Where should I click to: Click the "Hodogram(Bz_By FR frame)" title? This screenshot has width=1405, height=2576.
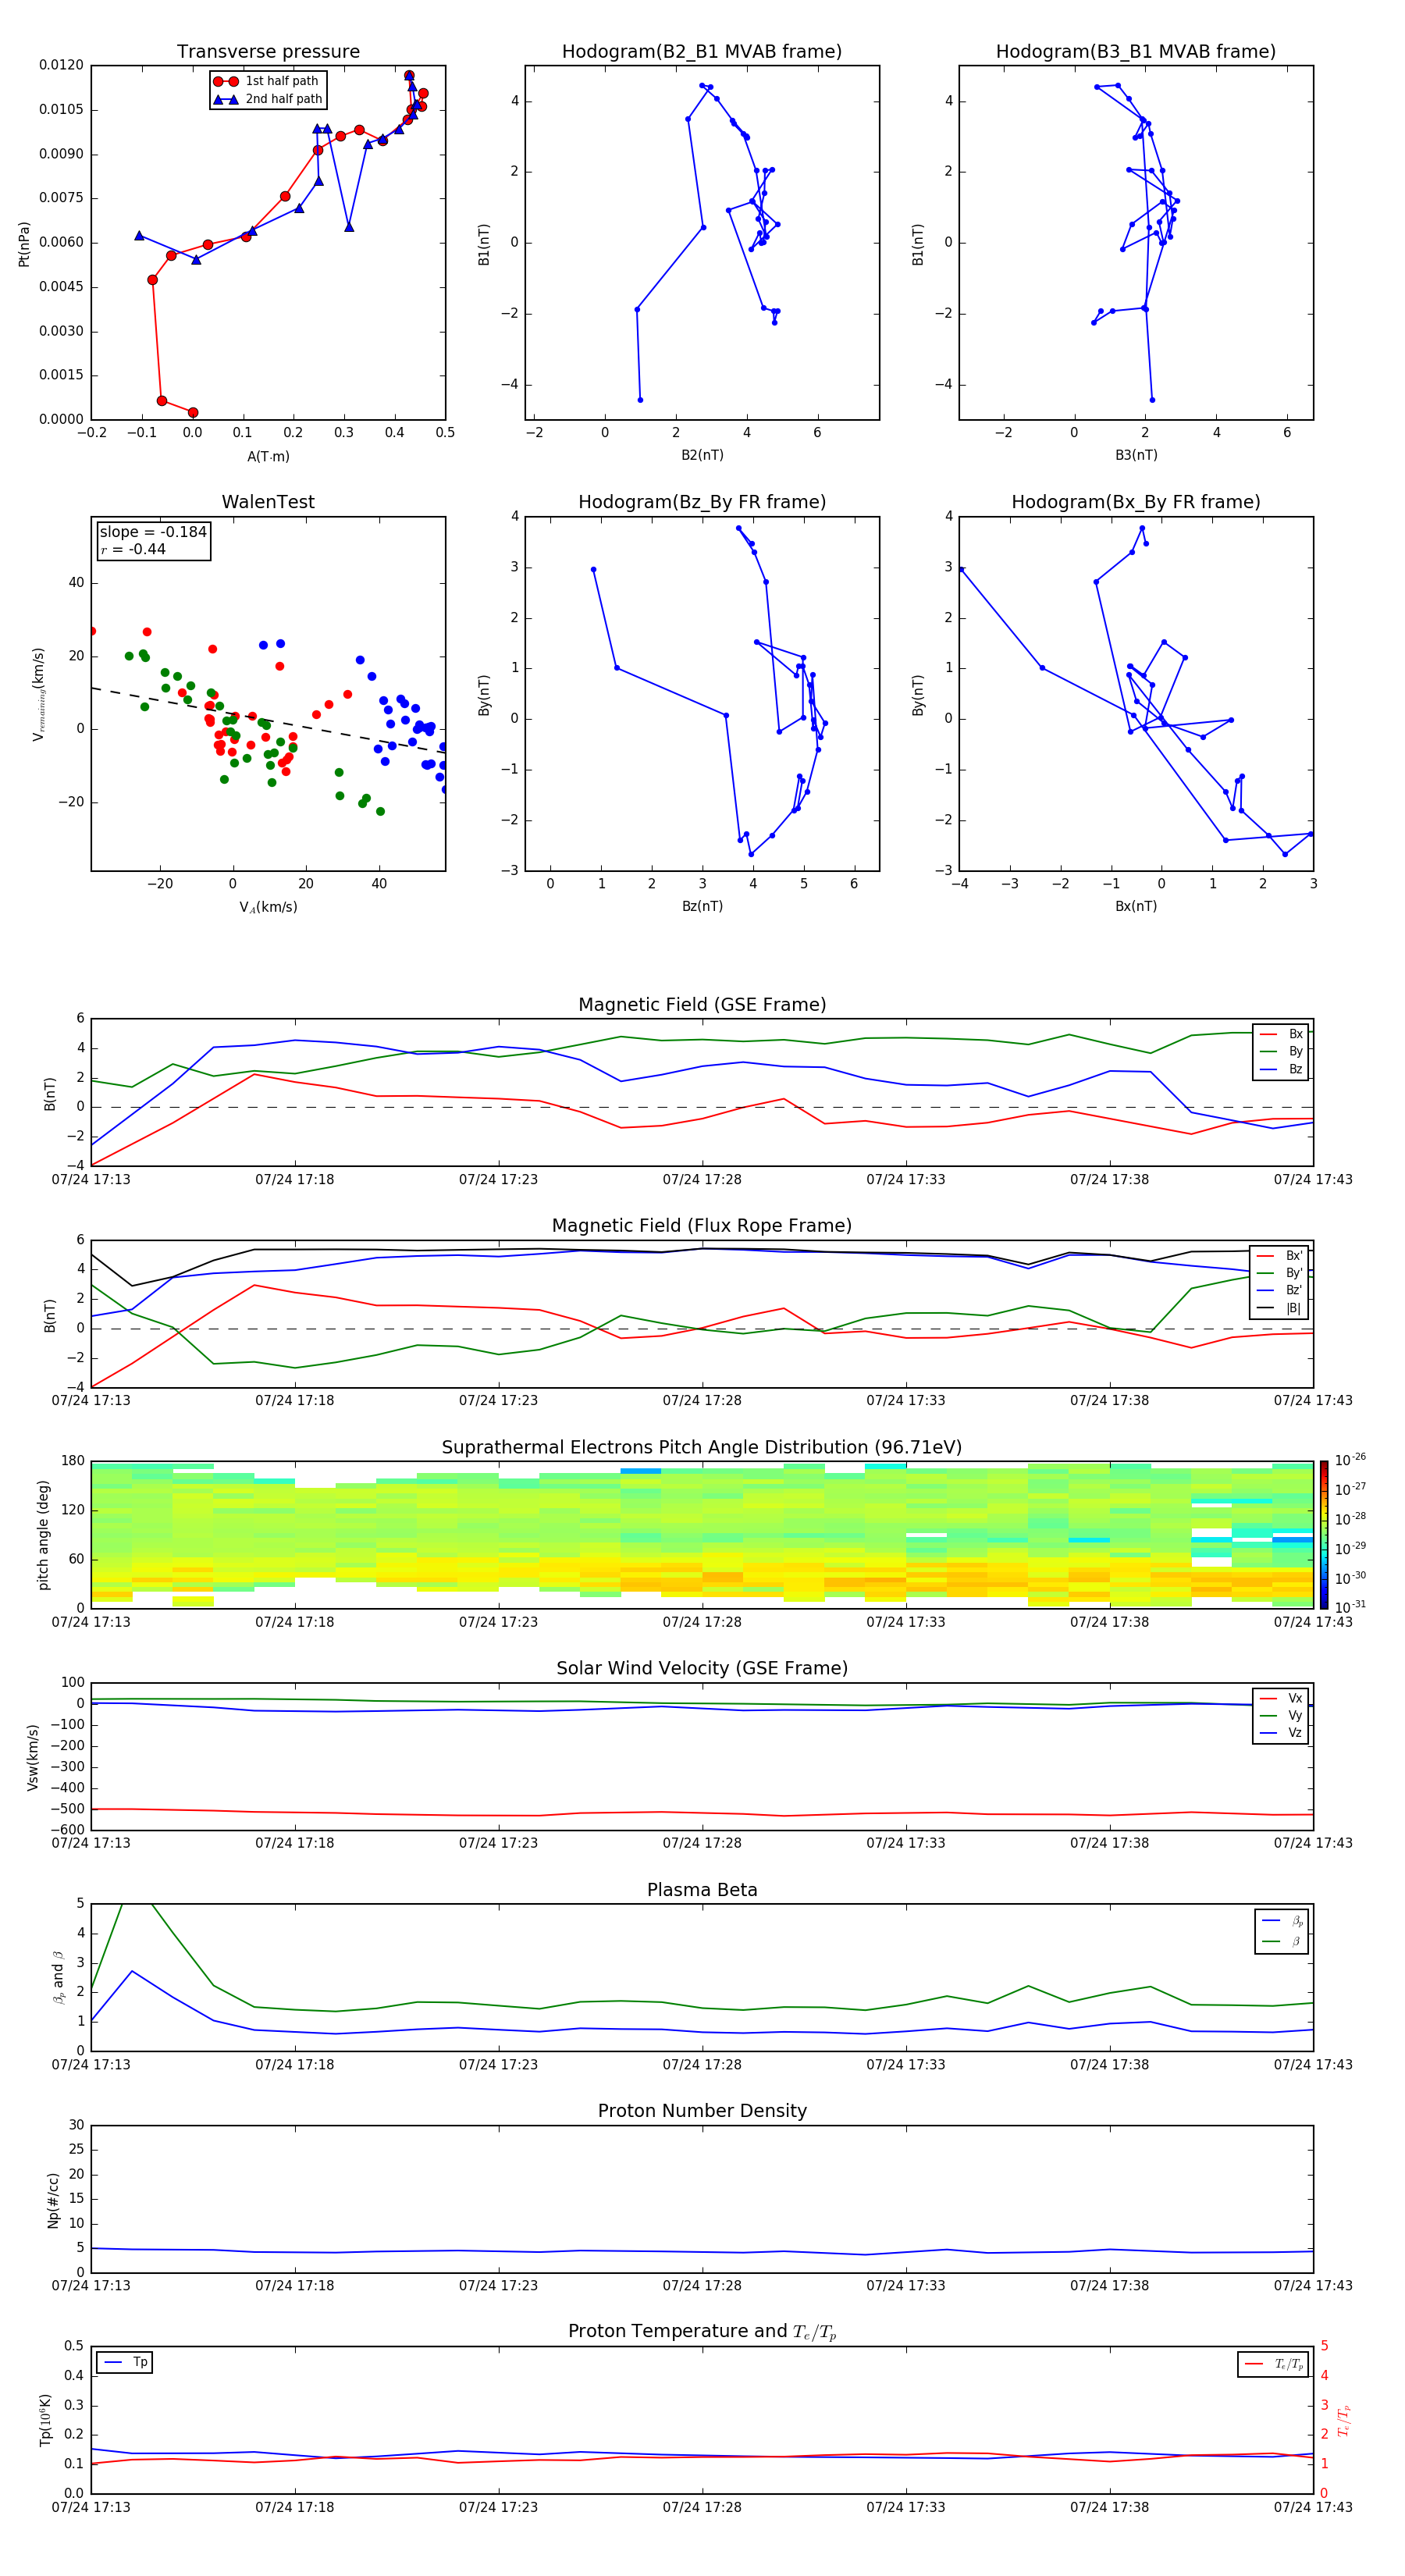[x=702, y=502]
